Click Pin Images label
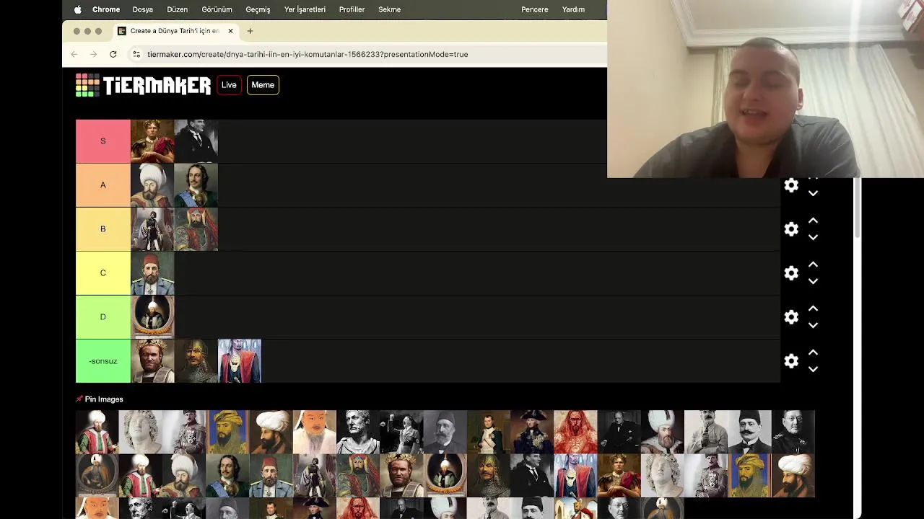 point(104,399)
